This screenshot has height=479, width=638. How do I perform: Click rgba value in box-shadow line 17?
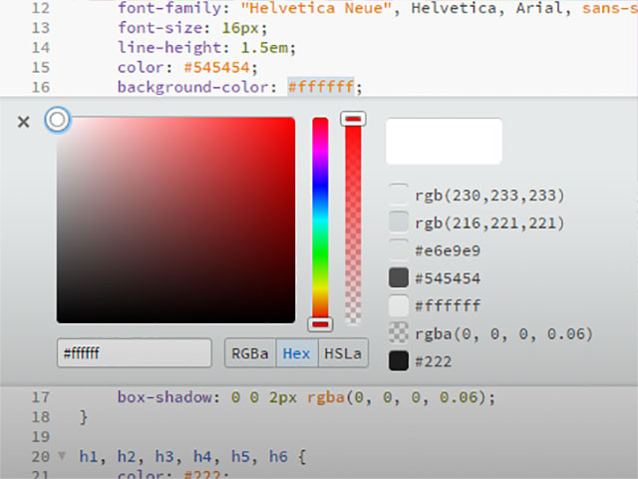[397, 397]
